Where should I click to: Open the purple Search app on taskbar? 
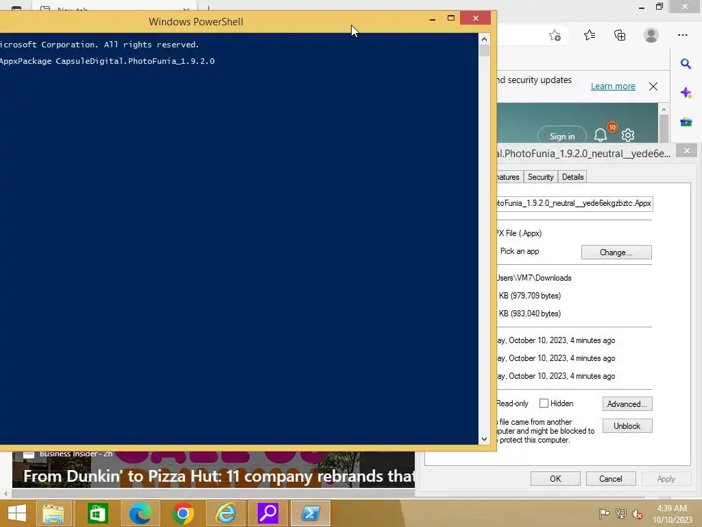(x=268, y=513)
